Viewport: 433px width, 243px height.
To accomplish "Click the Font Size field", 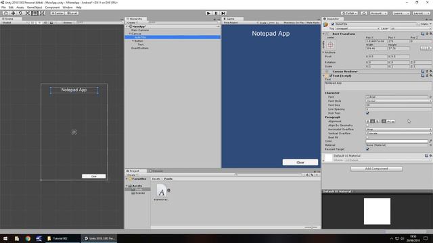I will [398, 105].
